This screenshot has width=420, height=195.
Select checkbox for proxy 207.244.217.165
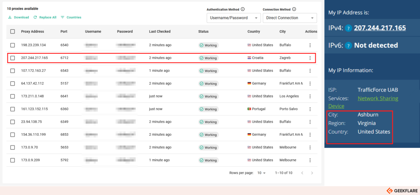(13, 58)
